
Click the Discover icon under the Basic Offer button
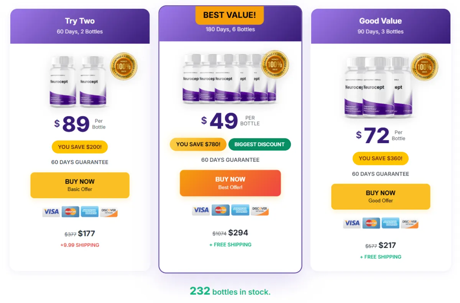coord(109,212)
